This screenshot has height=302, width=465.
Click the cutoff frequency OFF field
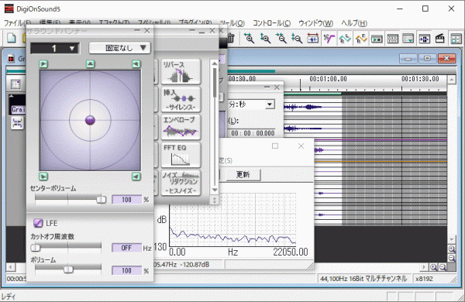[126, 248]
